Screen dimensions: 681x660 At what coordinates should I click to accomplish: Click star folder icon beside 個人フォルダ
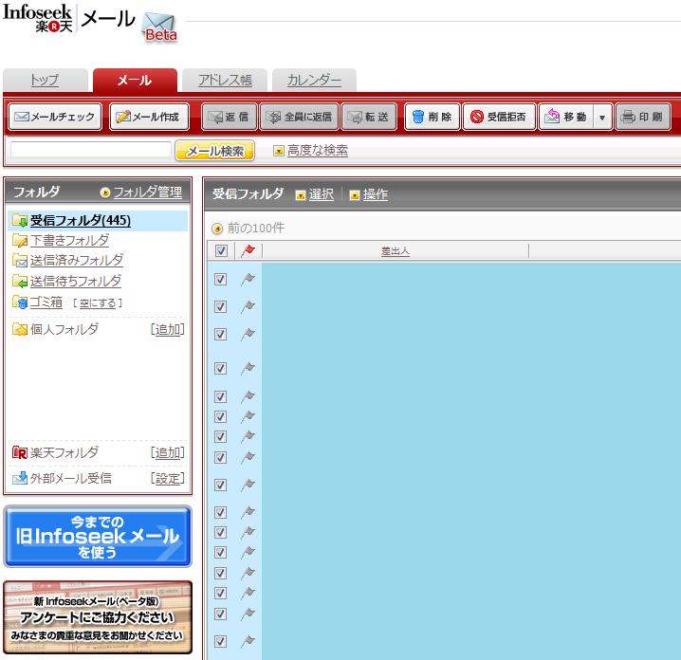click(x=20, y=330)
